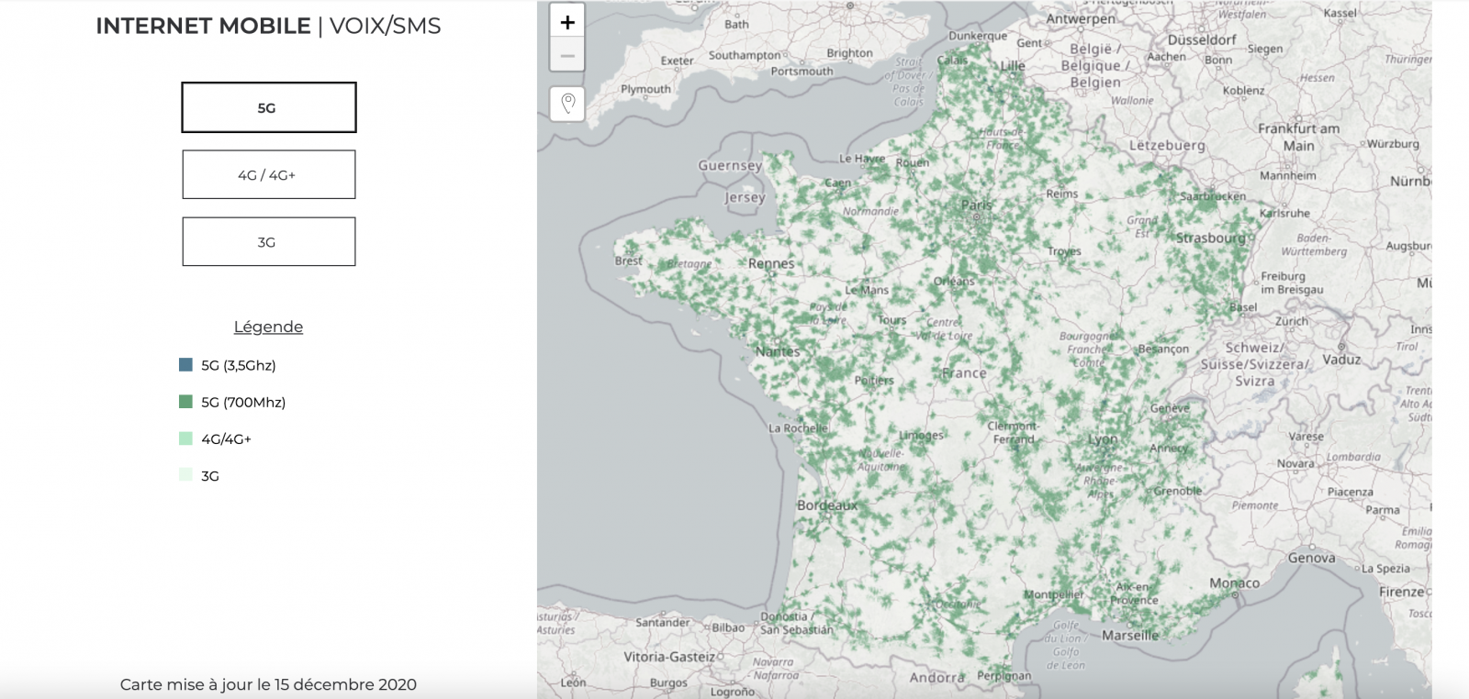Image resolution: width=1469 pixels, height=699 pixels.
Task: Click Zürich label on the map
Action: point(1292,321)
